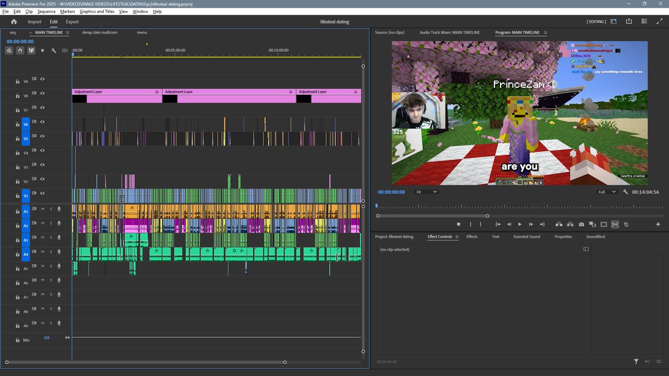669x376 pixels.
Task: Open Quick Export share icon
Action: coord(629,22)
